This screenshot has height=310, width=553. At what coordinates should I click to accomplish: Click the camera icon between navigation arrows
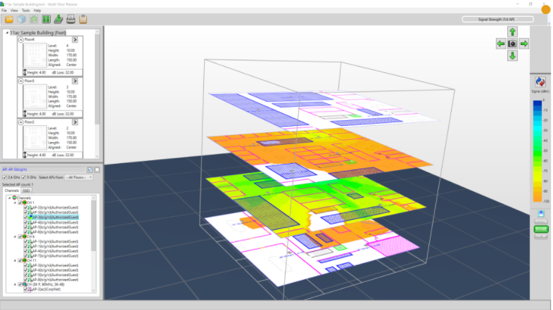(512, 44)
